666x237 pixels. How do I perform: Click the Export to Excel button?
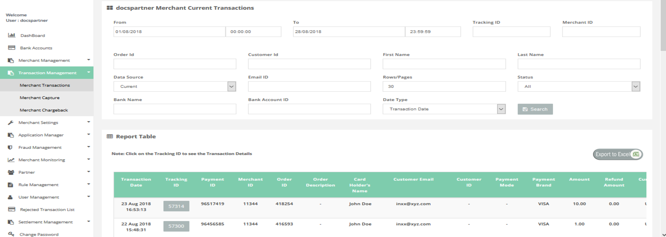[617, 154]
